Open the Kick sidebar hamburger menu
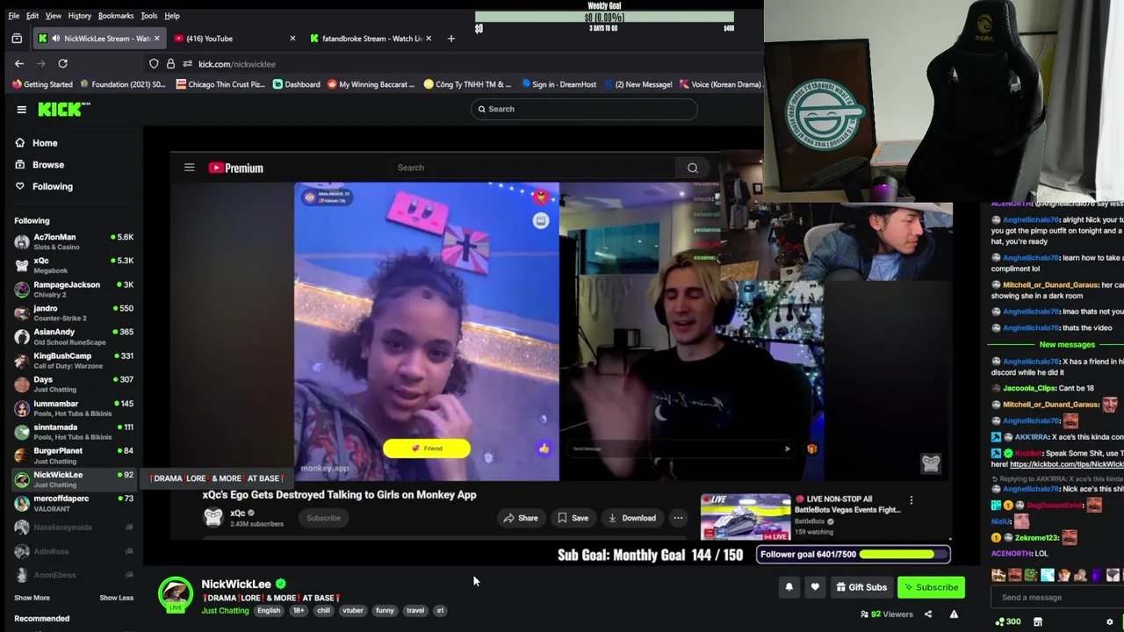1124x632 pixels. pyautogui.click(x=21, y=109)
